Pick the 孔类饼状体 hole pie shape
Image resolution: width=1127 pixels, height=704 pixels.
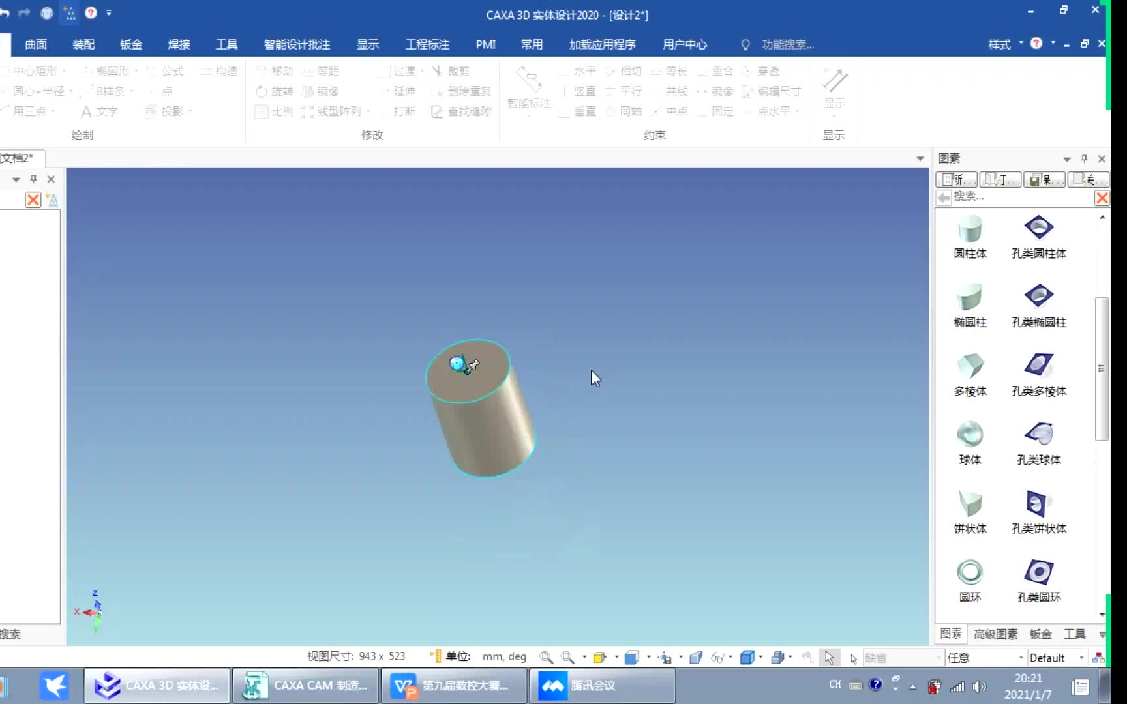click(x=1038, y=513)
